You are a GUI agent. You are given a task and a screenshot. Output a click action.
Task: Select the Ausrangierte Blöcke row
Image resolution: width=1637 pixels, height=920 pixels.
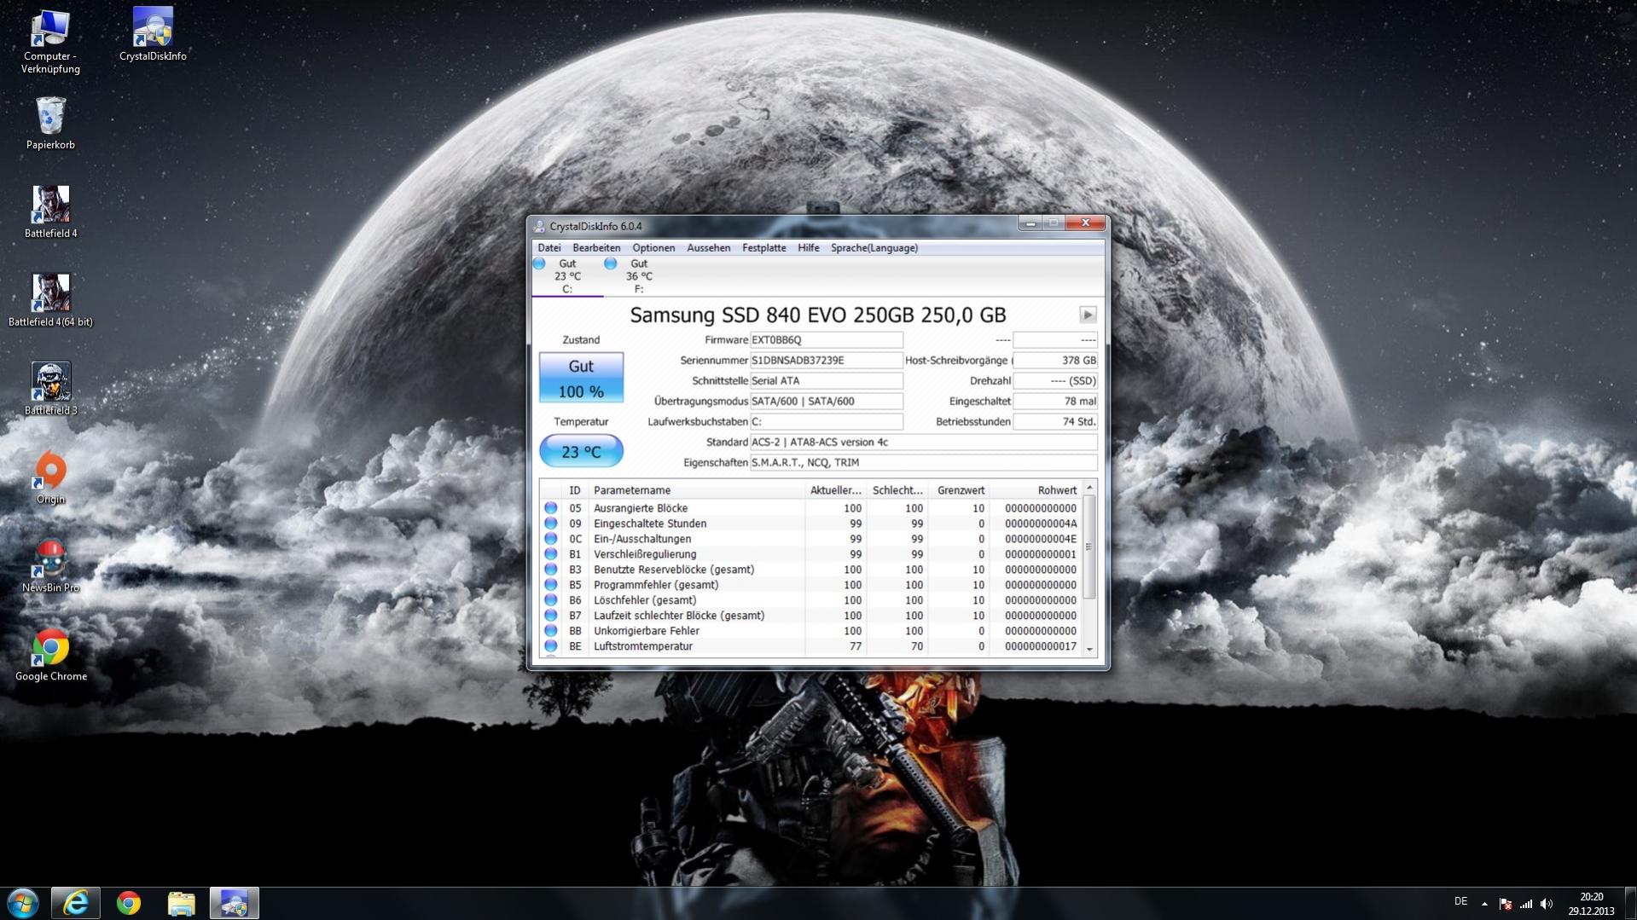[x=810, y=508]
